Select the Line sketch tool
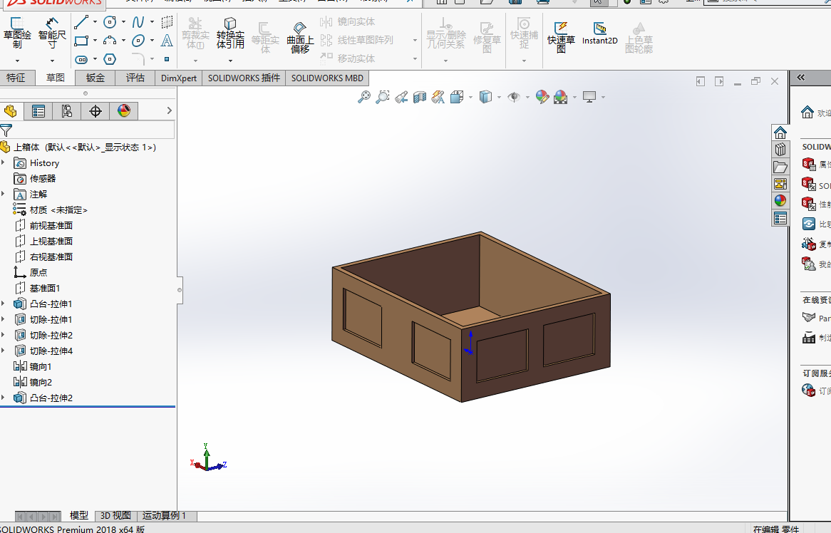Screen dimensions: 831x533 tap(81, 21)
